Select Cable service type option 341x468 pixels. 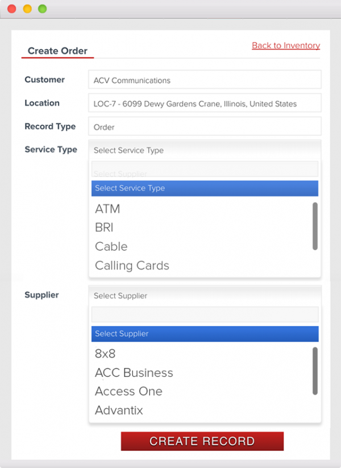tap(111, 246)
